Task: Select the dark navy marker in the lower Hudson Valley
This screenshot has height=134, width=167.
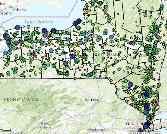Action: pos(147,95)
